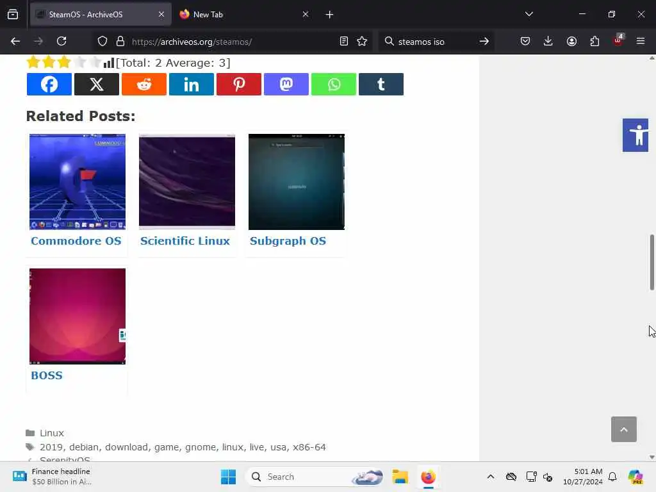Open the taskbar clock and date
Image resolution: width=656 pixels, height=492 pixels.
click(x=583, y=477)
